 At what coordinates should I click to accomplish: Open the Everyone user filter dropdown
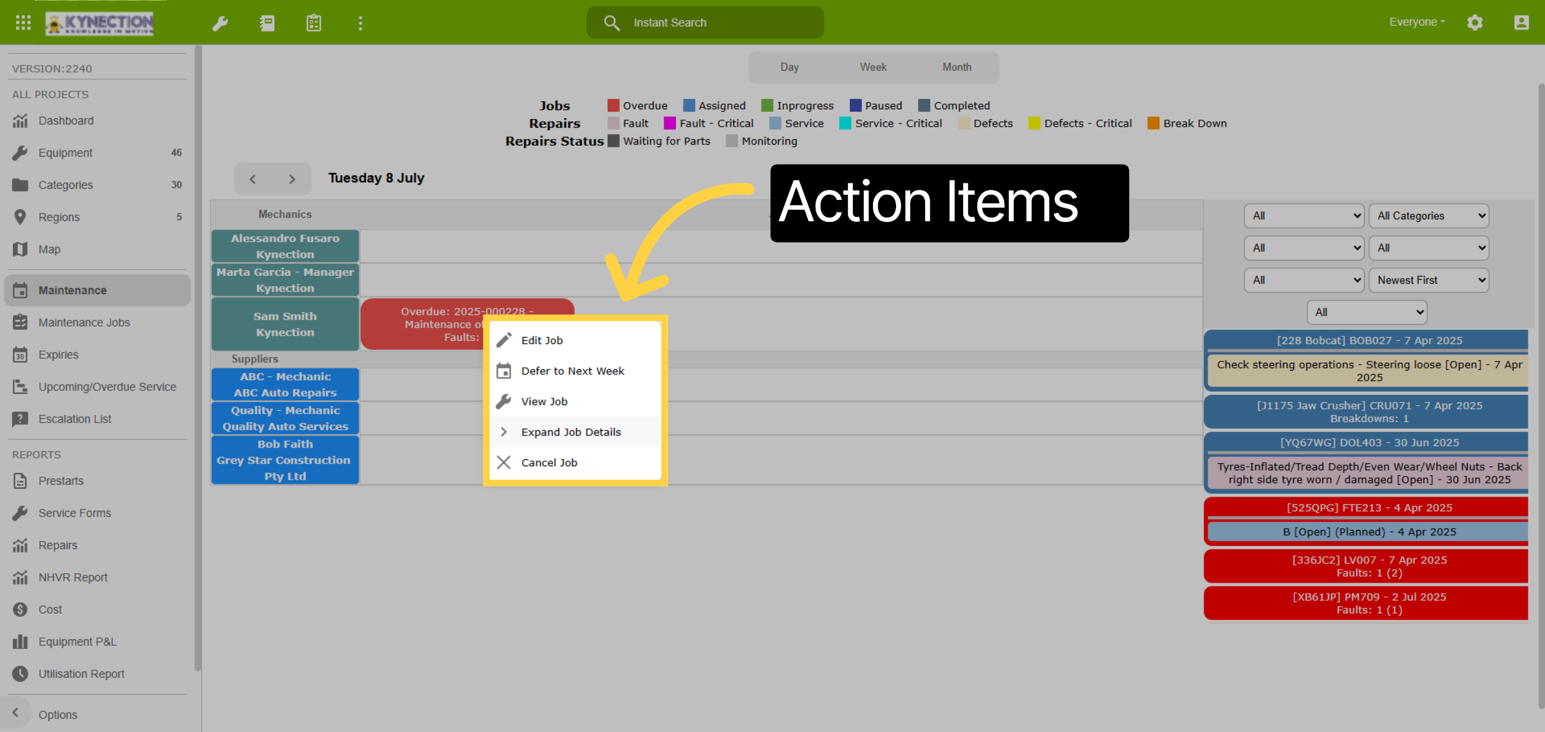[x=1417, y=22]
